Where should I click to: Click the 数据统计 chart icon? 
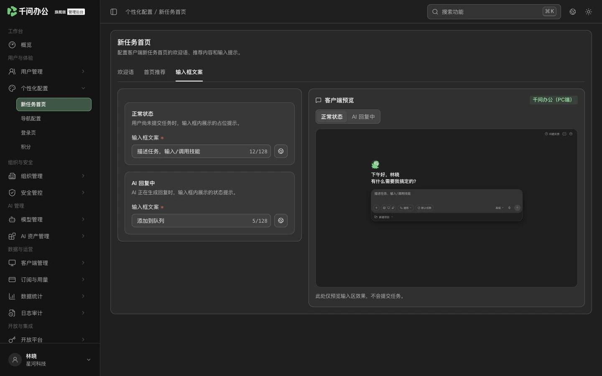[12, 296]
